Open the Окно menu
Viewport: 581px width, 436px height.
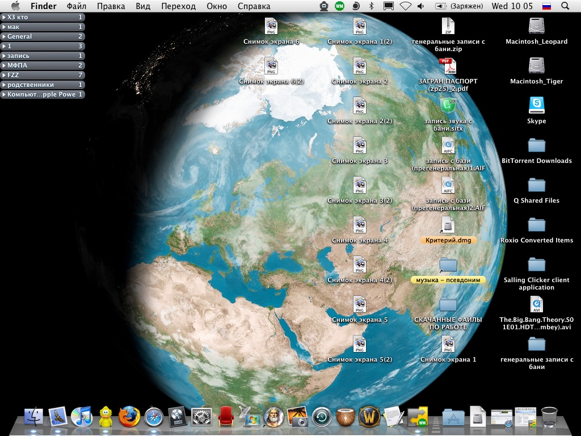(216, 6)
